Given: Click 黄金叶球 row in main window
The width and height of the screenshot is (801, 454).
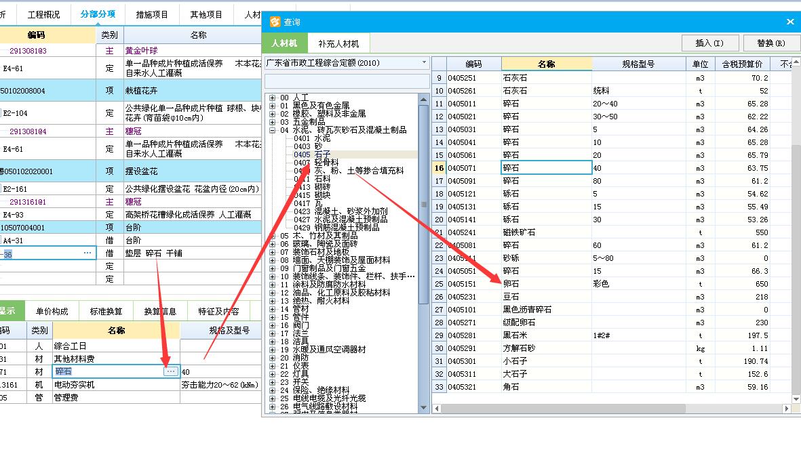Looking at the screenshot, I should [x=131, y=51].
